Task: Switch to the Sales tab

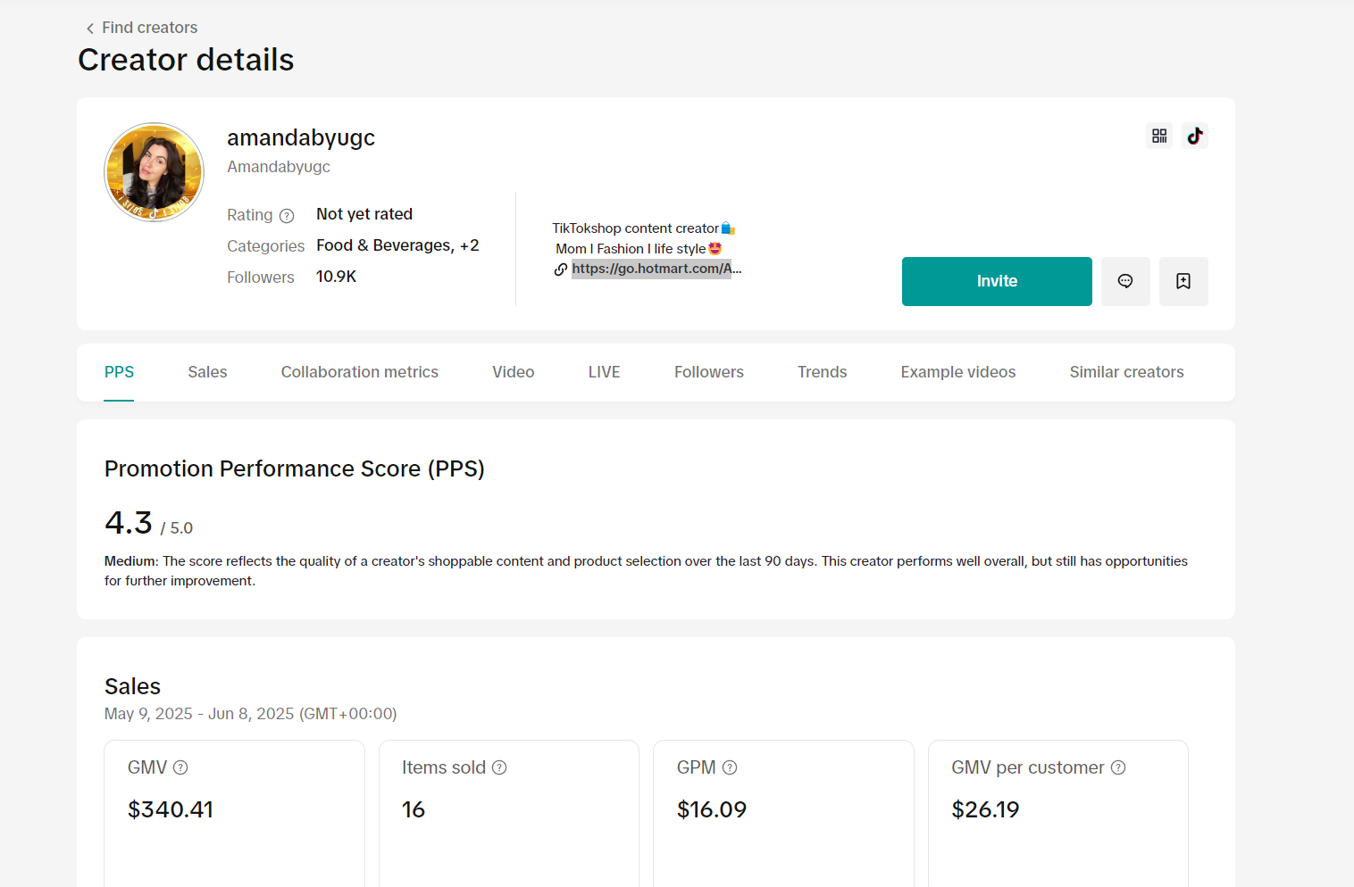Action: click(207, 372)
